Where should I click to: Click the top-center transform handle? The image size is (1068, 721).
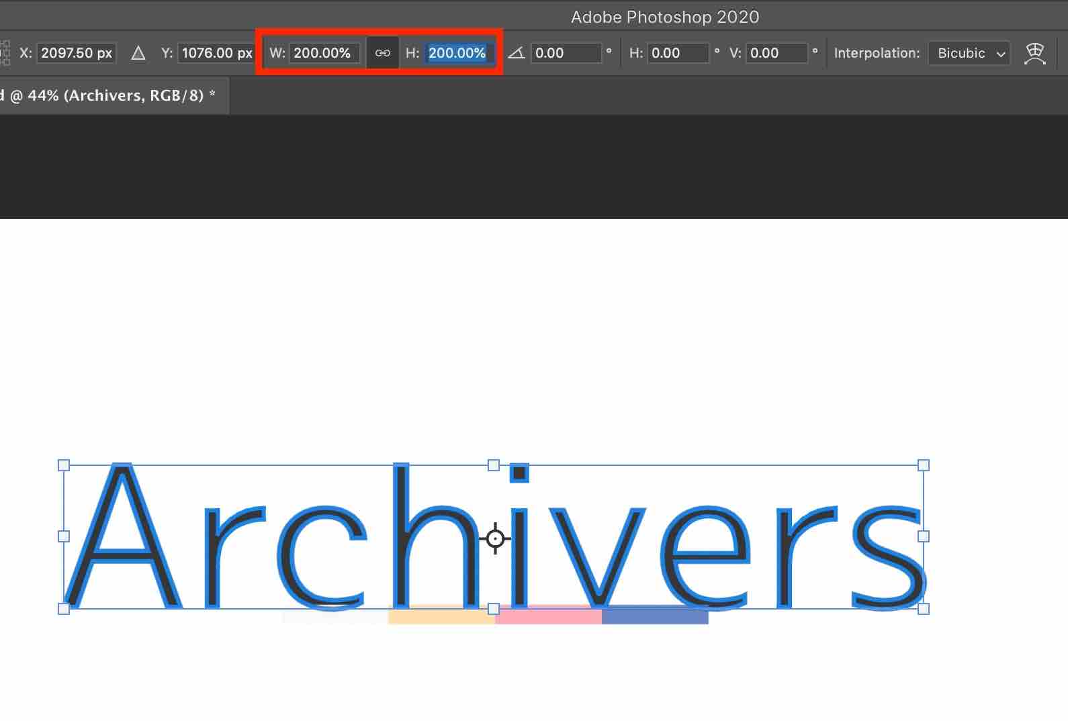(494, 465)
